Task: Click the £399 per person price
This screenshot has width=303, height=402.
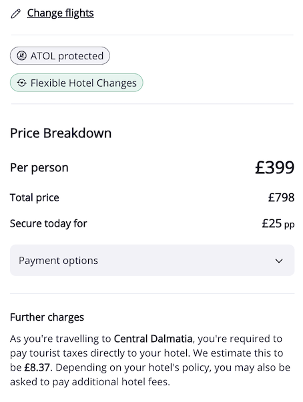Action: click(x=274, y=167)
